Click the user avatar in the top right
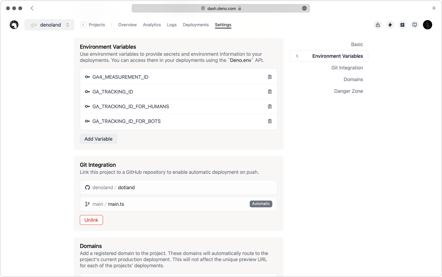 pyautogui.click(x=428, y=25)
